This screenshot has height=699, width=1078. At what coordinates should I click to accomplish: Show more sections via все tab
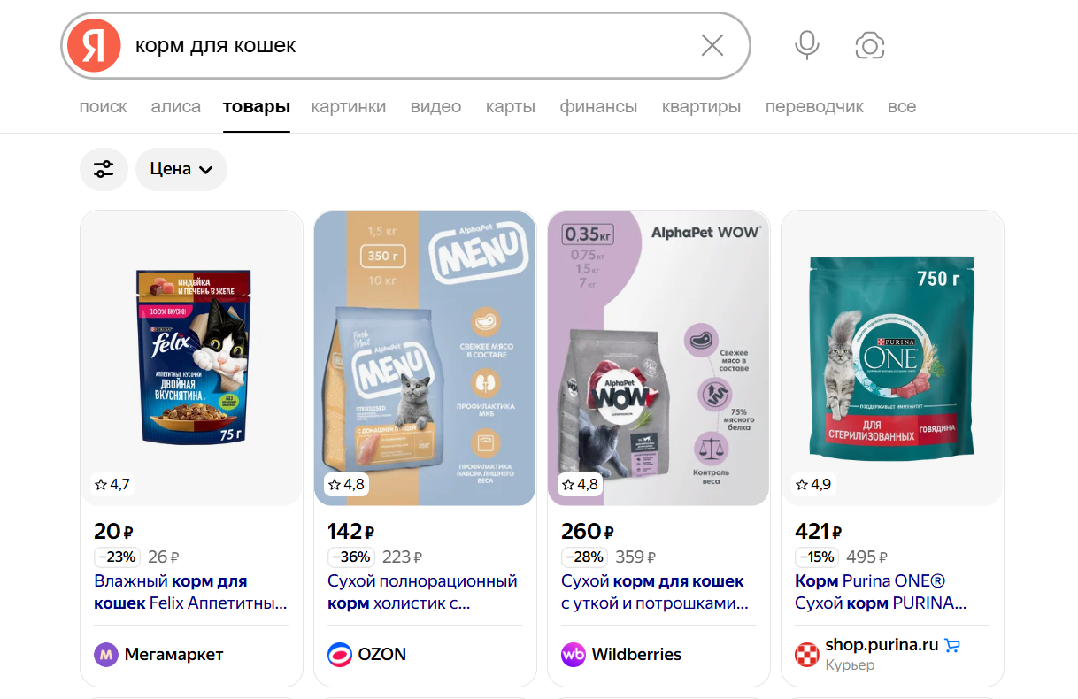tap(902, 107)
